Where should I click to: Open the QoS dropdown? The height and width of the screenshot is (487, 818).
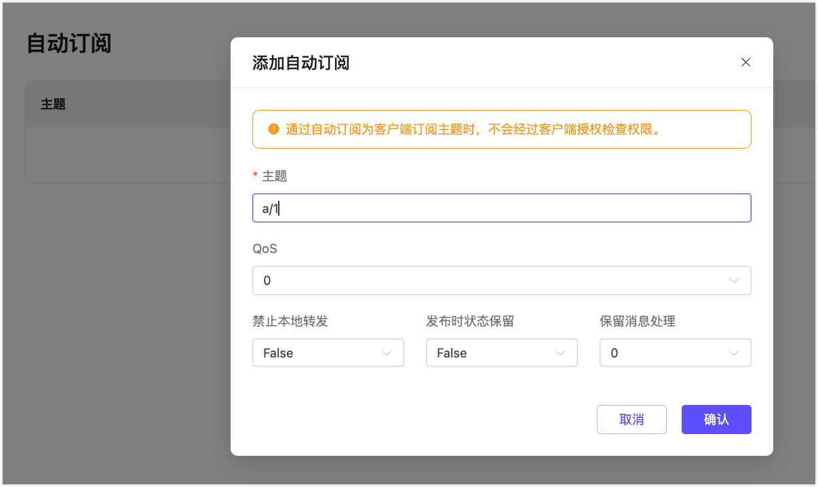(x=502, y=280)
